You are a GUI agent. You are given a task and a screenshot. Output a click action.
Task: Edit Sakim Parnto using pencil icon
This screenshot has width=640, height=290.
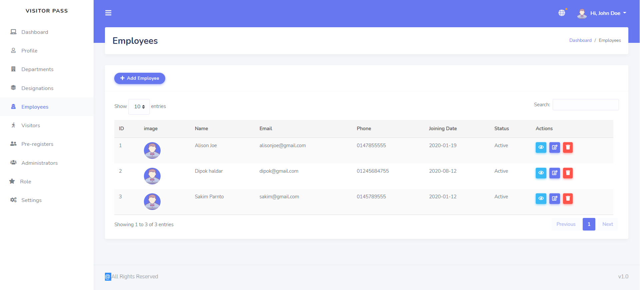(554, 198)
